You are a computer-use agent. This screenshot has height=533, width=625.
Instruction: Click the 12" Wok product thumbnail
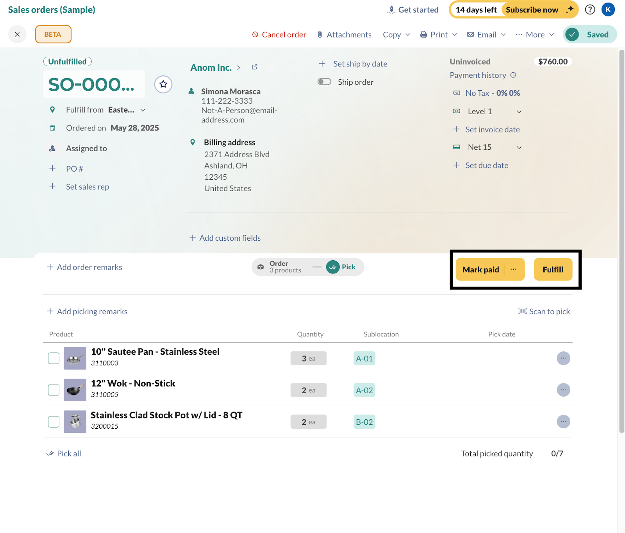click(x=75, y=390)
